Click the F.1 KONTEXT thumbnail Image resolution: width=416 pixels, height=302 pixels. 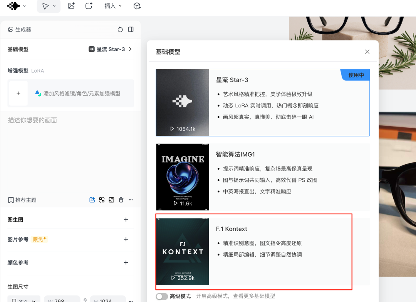point(183,252)
